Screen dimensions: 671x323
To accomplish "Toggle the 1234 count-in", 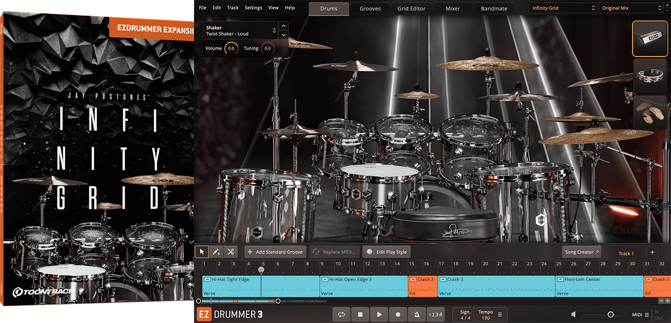I will pos(435,315).
